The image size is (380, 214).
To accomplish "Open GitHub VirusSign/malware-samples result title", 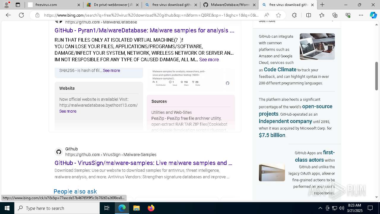I will point(143,163).
